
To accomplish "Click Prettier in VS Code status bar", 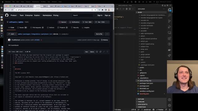I will (160, 110).
